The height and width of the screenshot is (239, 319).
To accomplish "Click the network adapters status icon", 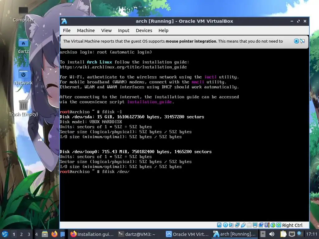I will click(x=237, y=225).
